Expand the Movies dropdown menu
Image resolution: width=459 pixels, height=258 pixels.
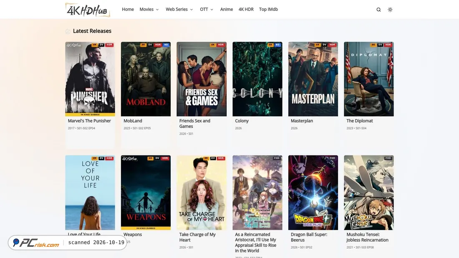tap(149, 9)
